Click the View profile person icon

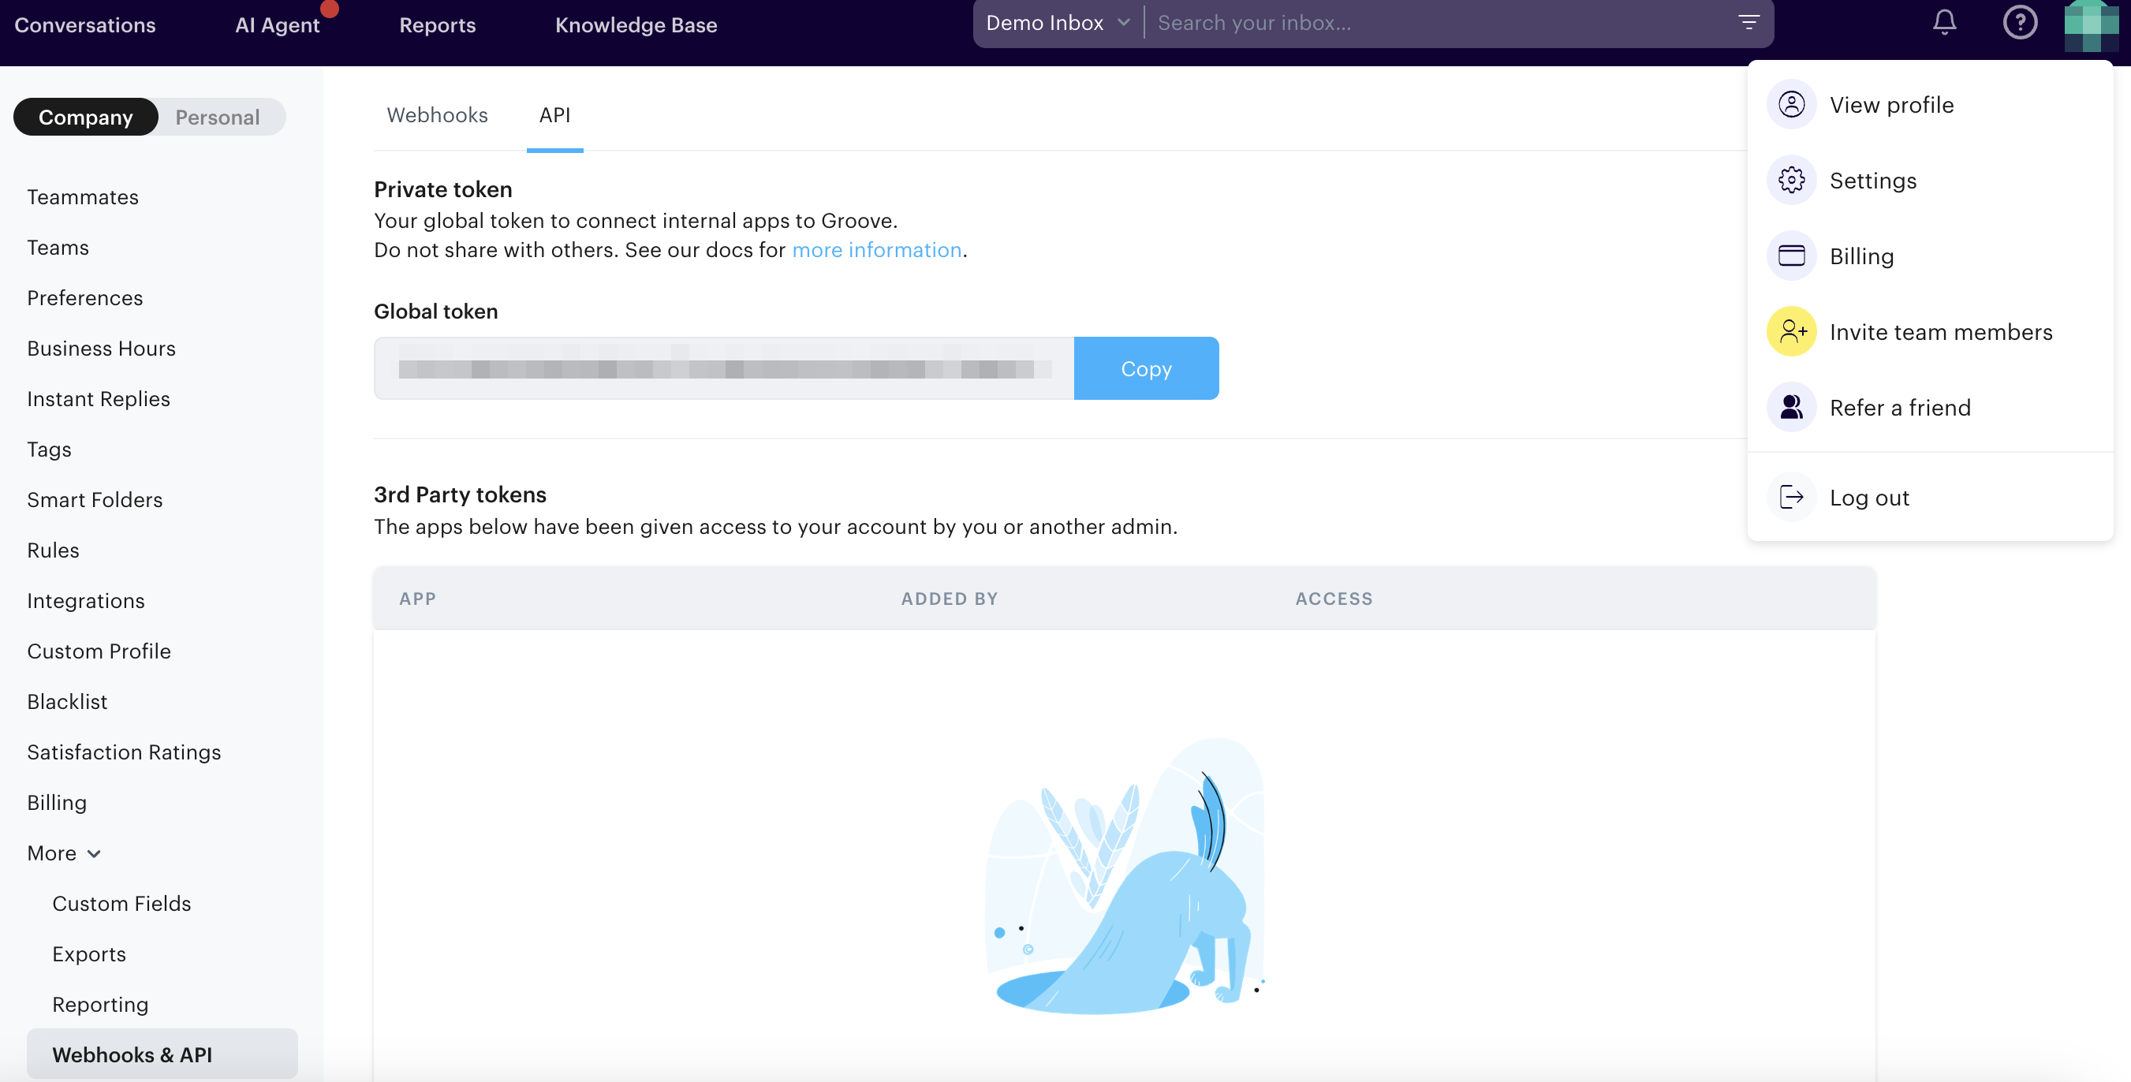pyautogui.click(x=1791, y=105)
